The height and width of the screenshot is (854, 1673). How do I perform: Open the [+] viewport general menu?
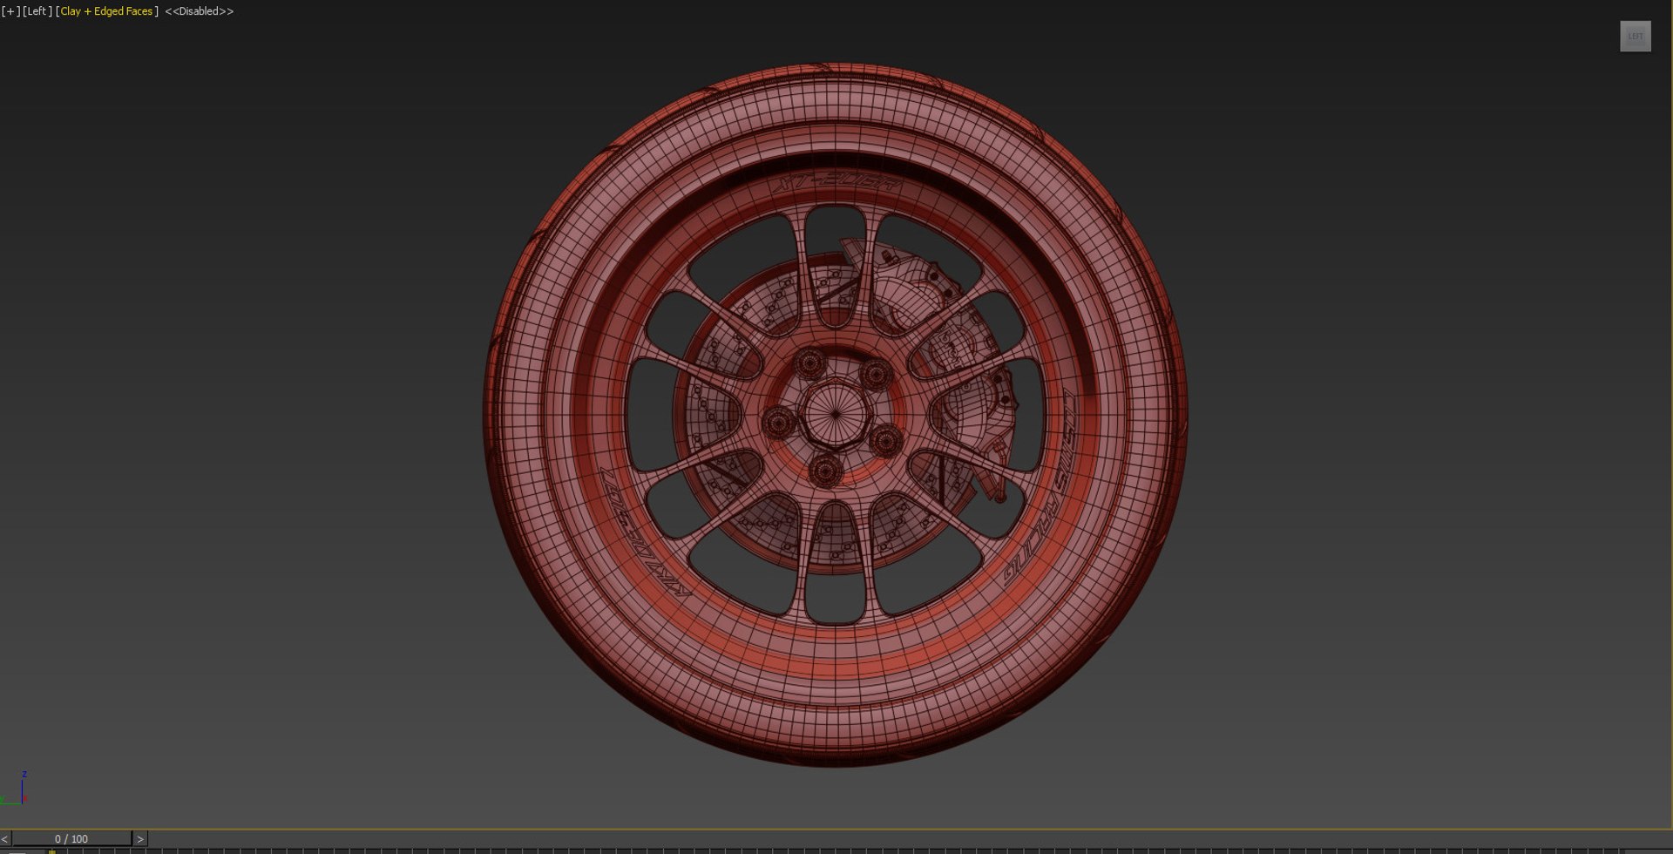click(x=10, y=11)
